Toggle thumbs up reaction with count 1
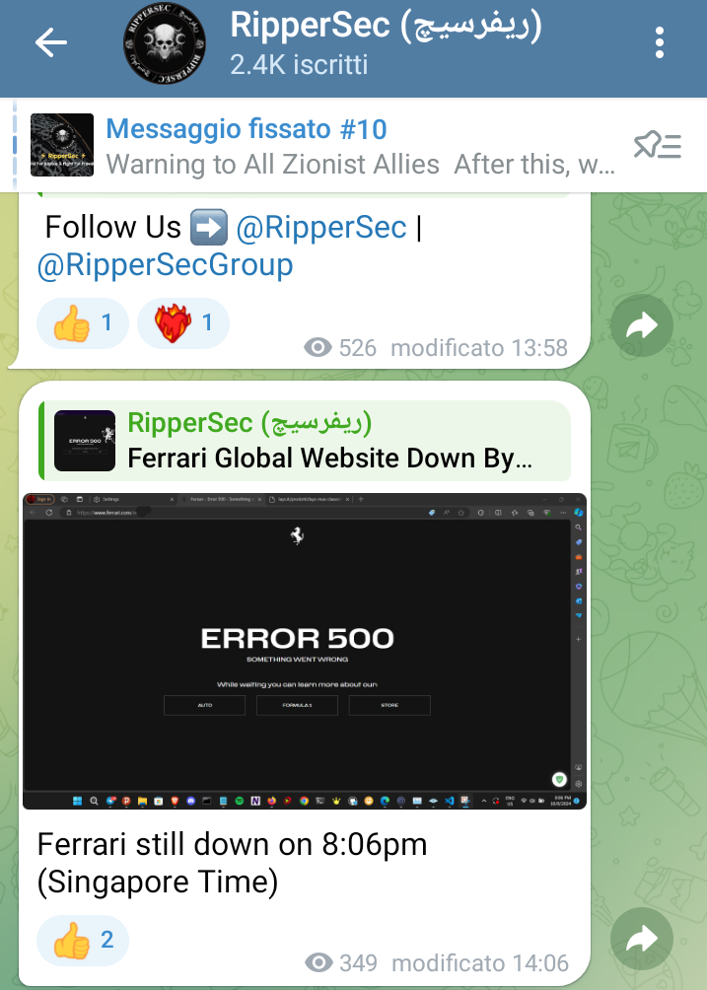 (83, 323)
